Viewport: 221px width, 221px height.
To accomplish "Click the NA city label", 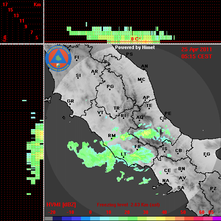I will tap(166, 181).
